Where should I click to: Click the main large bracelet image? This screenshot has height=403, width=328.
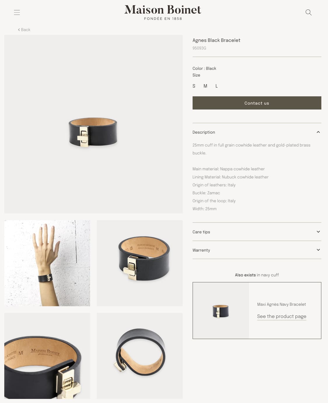click(93, 124)
